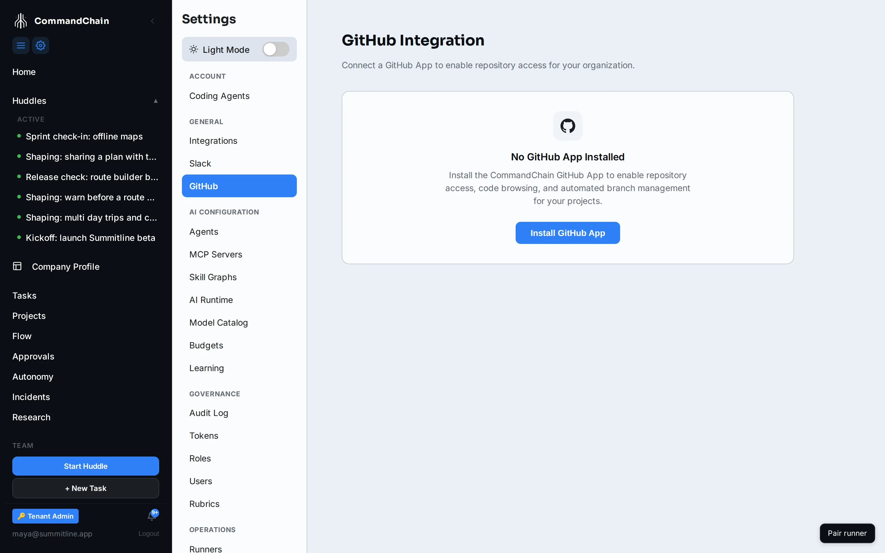Open the Huddles sidebar heading
The height and width of the screenshot is (553, 885).
pos(29,100)
